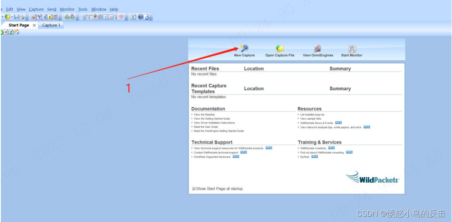
Task: Open the View menu
Action: [x=21, y=9]
